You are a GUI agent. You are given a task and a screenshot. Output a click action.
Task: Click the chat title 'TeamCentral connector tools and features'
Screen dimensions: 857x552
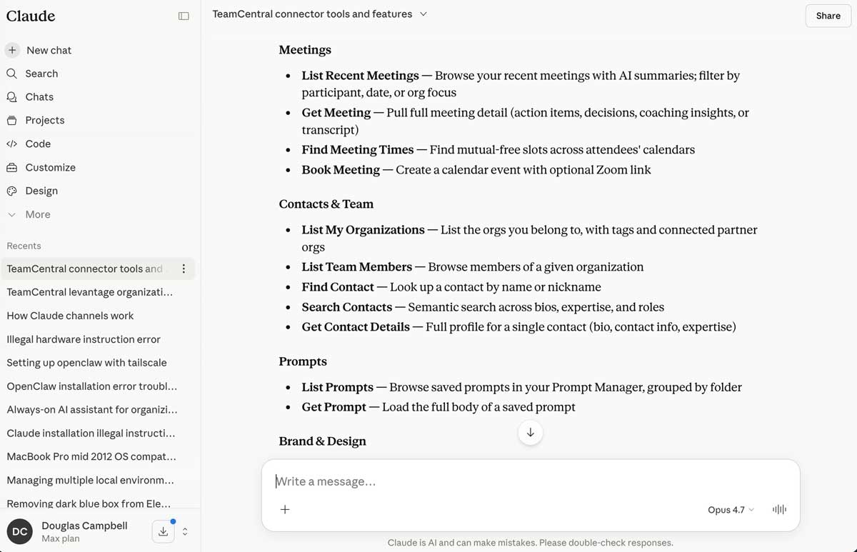(312, 14)
